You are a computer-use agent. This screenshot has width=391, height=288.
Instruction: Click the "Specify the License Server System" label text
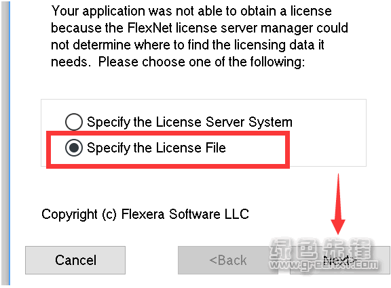click(189, 122)
